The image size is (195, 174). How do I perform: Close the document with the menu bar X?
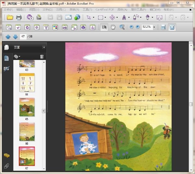coord(190,10)
